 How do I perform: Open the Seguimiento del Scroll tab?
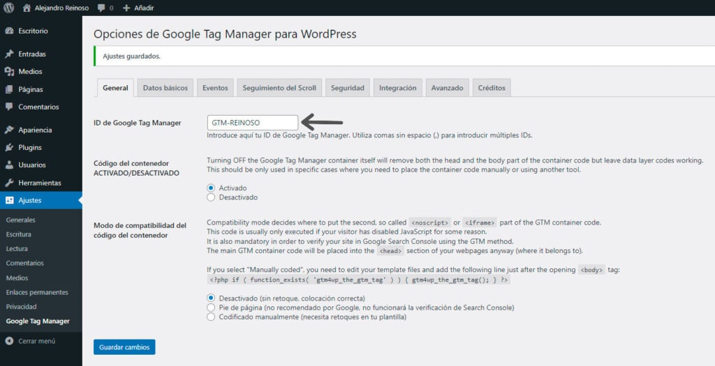(x=279, y=88)
